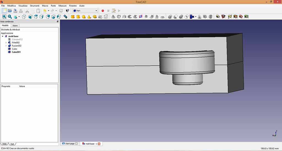Select the Measure distance ruler tool
This screenshot has width=282, height=151.
point(66,17)
